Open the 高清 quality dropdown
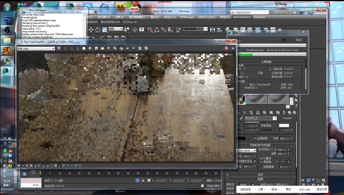Viewport: 344px width, 195px height. tap(275, 189)
